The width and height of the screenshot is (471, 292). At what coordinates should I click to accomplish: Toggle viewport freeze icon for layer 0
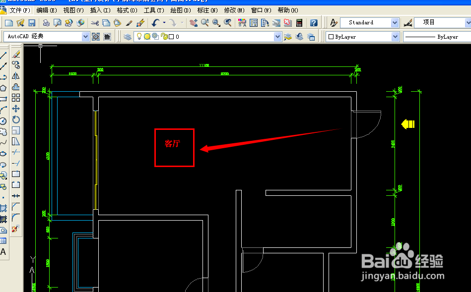point(155,36)
